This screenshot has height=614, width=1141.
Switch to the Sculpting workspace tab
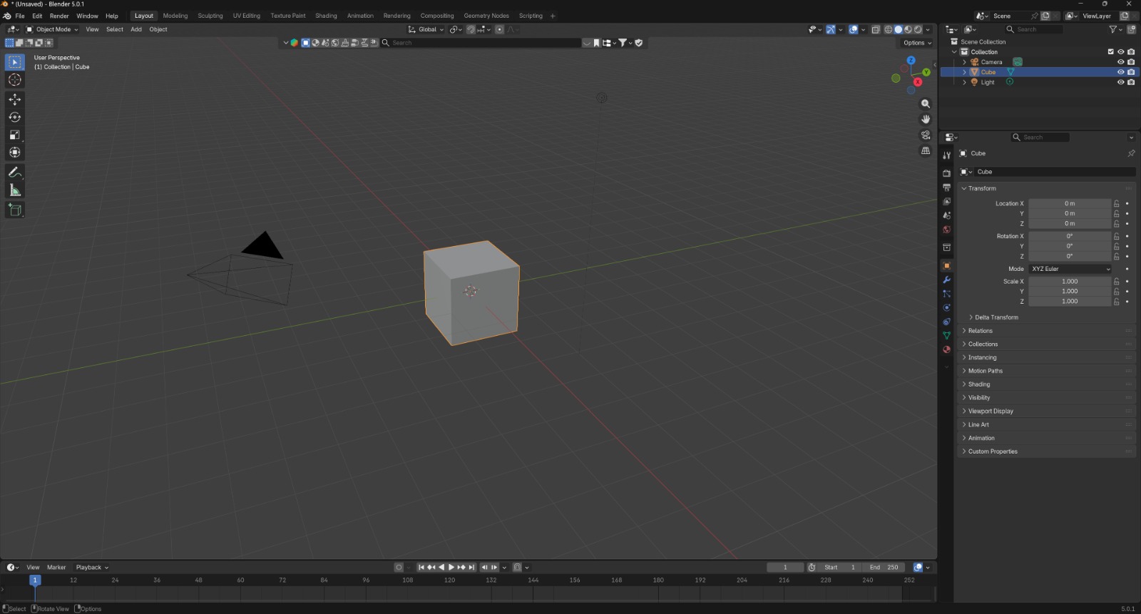(210, 16)
